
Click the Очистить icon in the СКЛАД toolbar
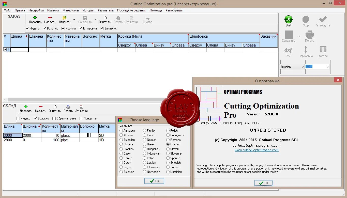[x=55, y=107]
